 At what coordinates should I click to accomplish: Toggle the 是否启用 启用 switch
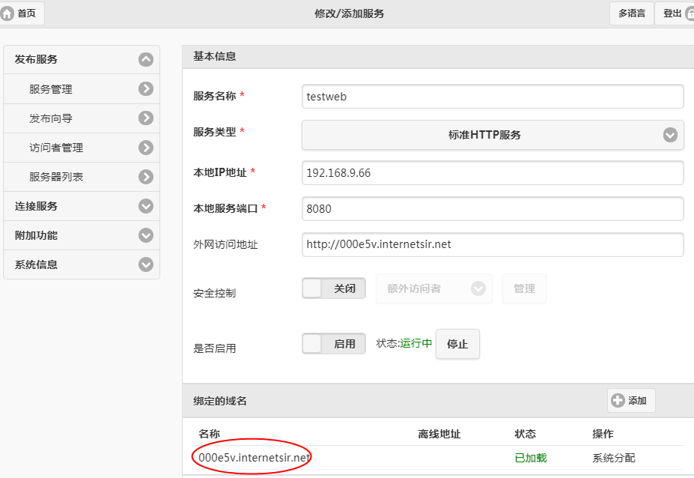click(334, 344)
